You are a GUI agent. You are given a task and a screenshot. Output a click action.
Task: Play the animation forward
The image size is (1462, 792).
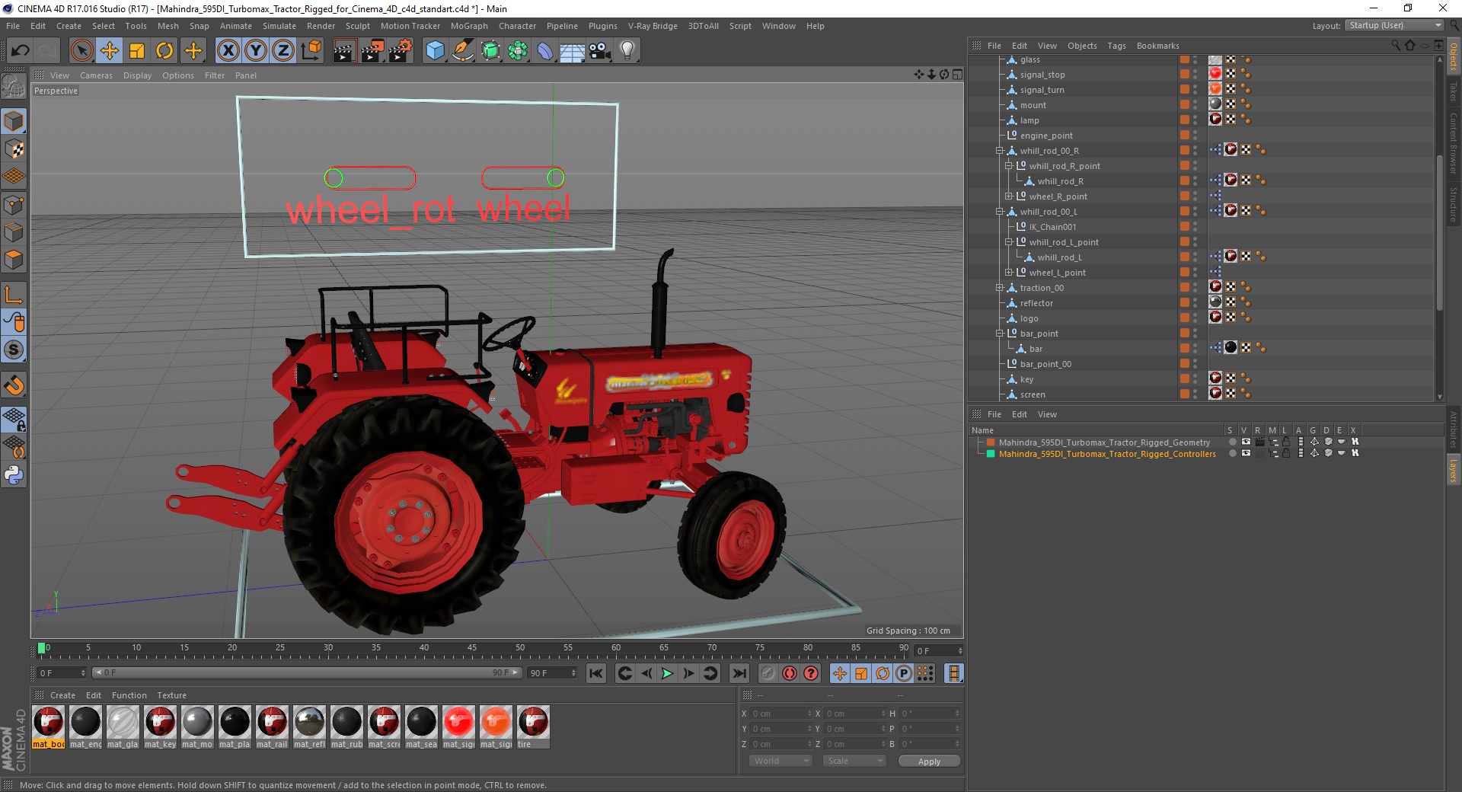point(667,673)
